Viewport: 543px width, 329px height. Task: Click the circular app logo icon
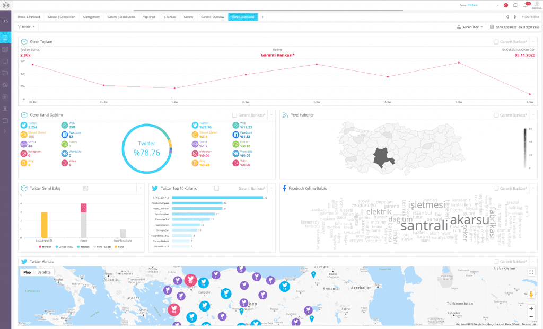point(6,5)
